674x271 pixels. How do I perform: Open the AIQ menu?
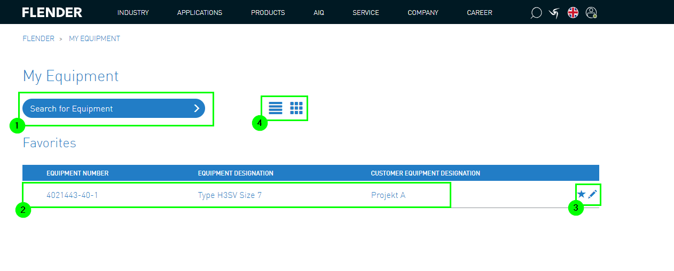point(319,13)
